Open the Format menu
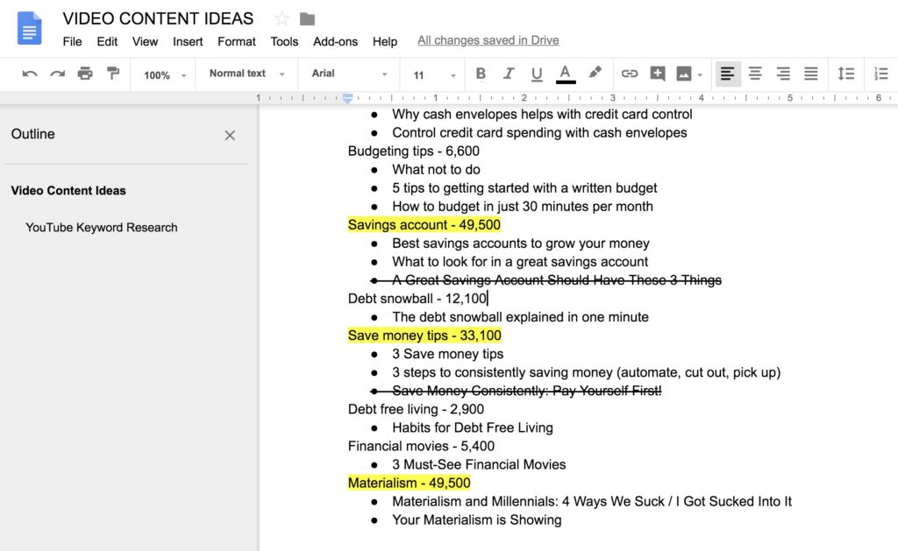This screenshot has width=898, height=551. click(x=237, y=42)
